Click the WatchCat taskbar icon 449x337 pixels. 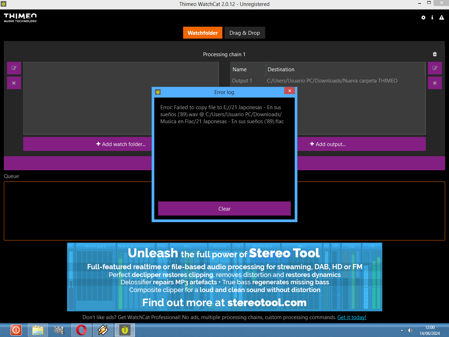click(125, 330)
